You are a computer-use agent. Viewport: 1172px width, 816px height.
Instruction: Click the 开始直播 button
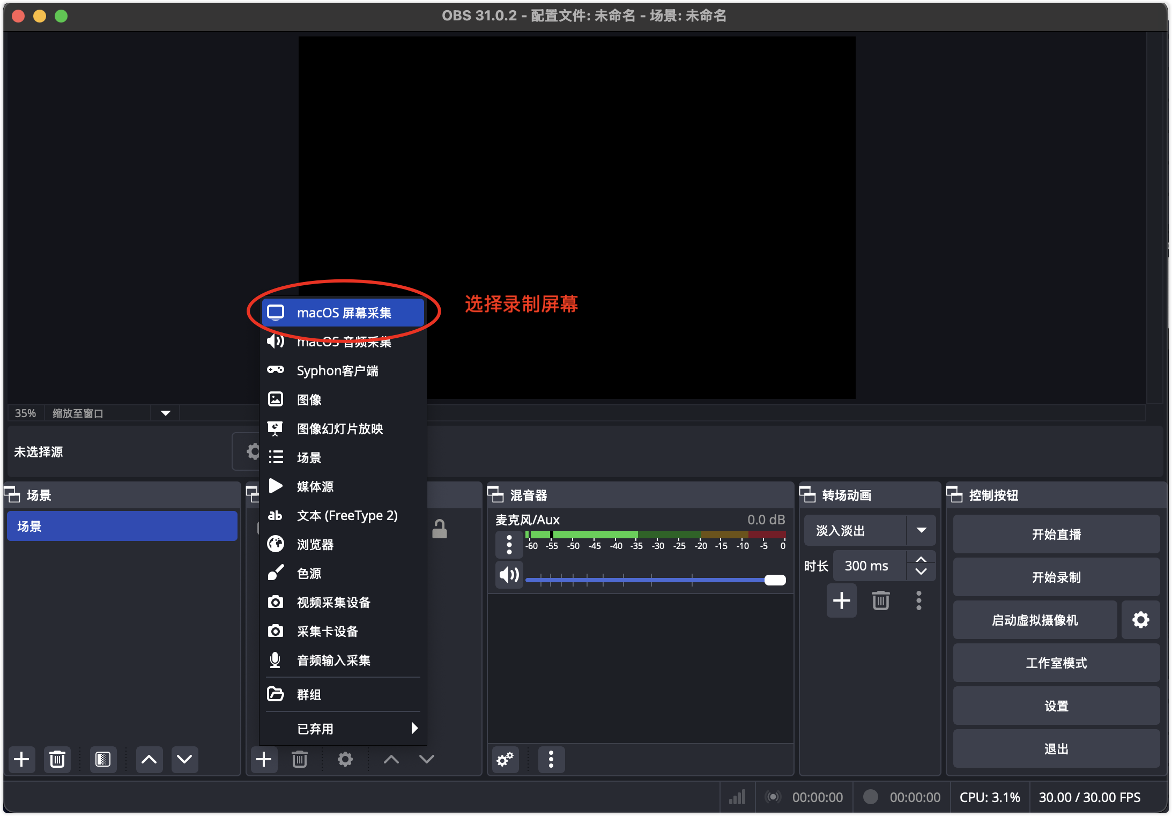point(1056,534)
